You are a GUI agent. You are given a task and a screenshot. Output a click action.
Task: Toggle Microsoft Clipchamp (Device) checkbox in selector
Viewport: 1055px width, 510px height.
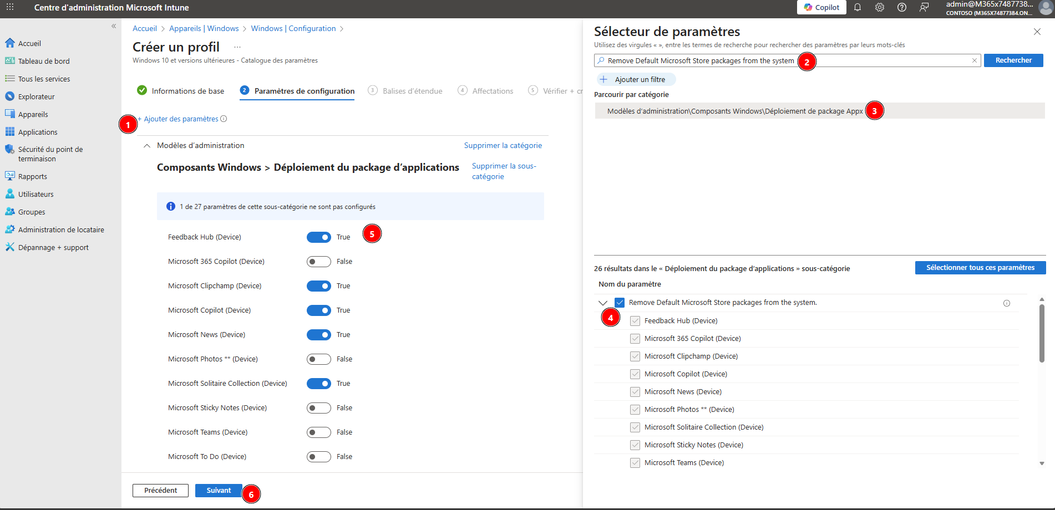(635, 356)
